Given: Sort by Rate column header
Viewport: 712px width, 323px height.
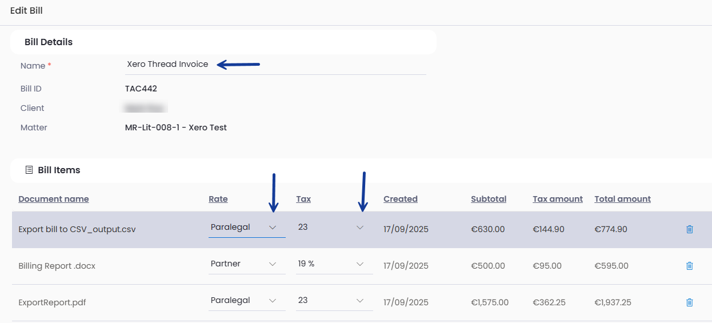Looking at the screenshot, I should pos(218,199).
